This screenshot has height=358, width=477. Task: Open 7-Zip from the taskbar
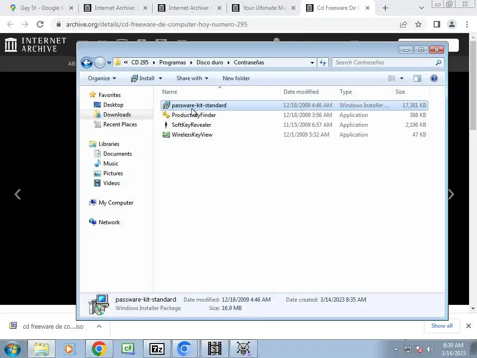[x=157, y=349]
